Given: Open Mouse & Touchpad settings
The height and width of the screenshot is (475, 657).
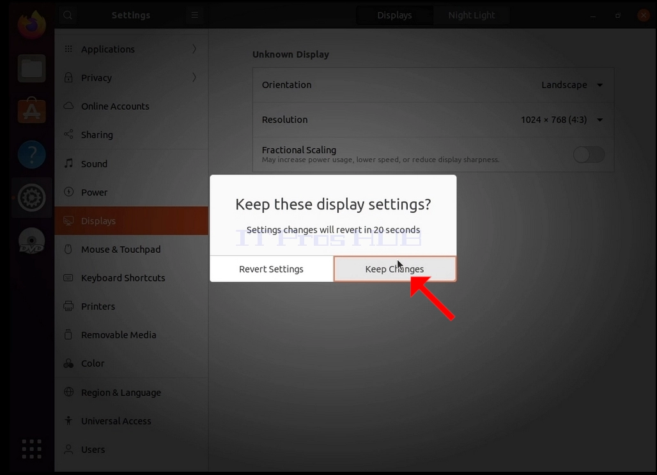Looking at the screenshot, I should click(131, 250).
